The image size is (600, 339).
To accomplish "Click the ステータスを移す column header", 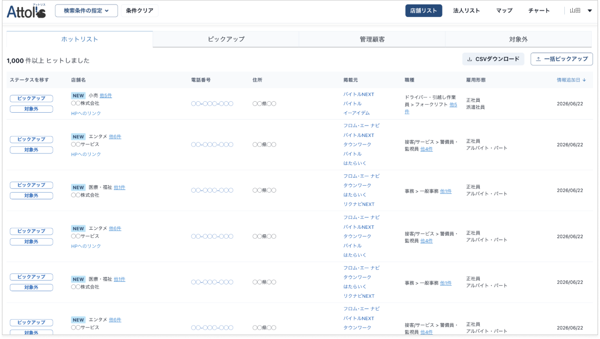I will point(29,80).
